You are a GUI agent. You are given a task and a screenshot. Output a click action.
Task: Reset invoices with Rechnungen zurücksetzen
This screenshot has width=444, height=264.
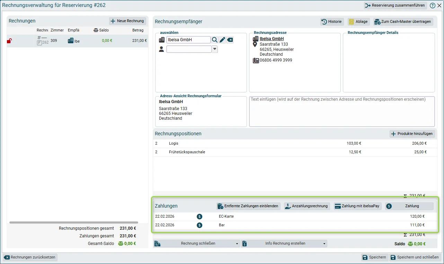coord(30,257)
